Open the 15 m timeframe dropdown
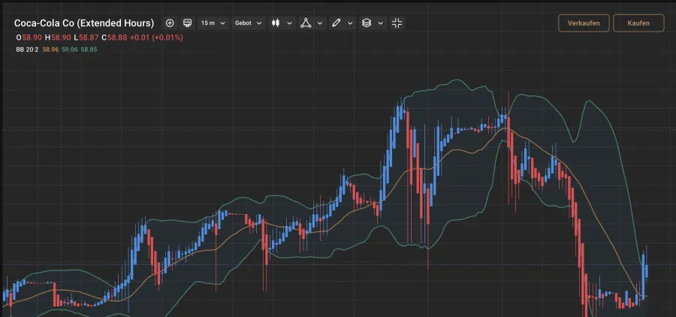This screenshot has height=317, width=676. [213, 23]
